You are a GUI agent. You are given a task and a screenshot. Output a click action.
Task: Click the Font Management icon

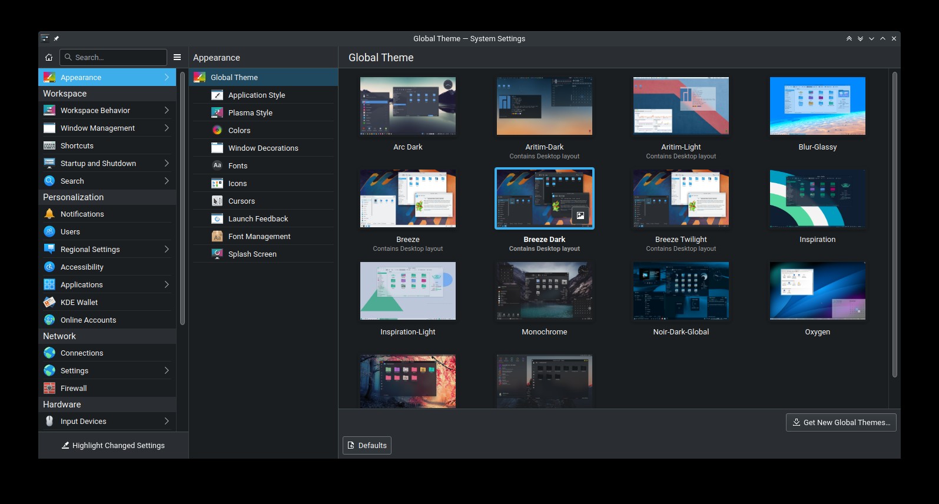pyautogui.click(x=217, y=236)
